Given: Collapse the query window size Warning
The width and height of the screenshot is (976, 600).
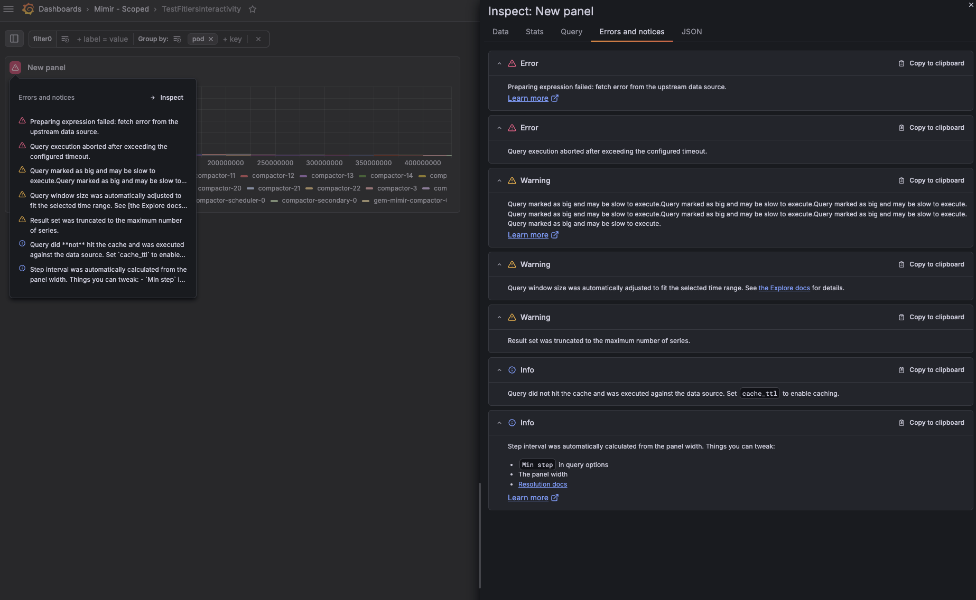Looking at the screenshot, I should tap(499, 264).
